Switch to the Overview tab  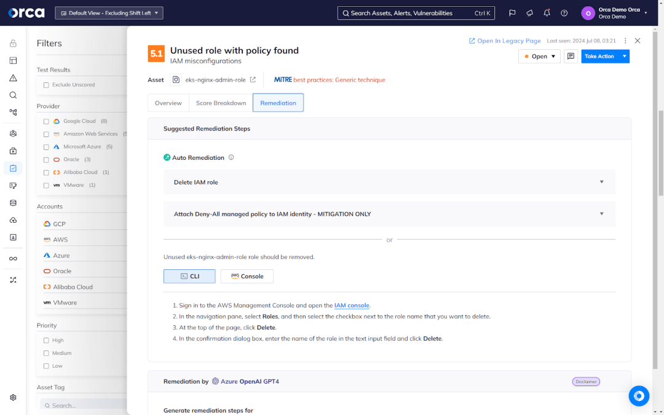(168, 103)
